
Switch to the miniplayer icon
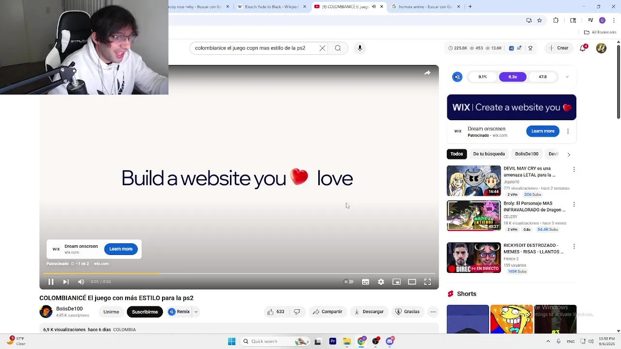point(396,282)
